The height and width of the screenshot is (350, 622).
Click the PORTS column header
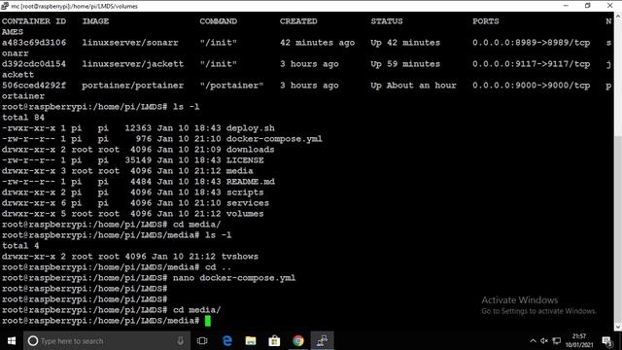pyautogui.click(x=486, y=21)
